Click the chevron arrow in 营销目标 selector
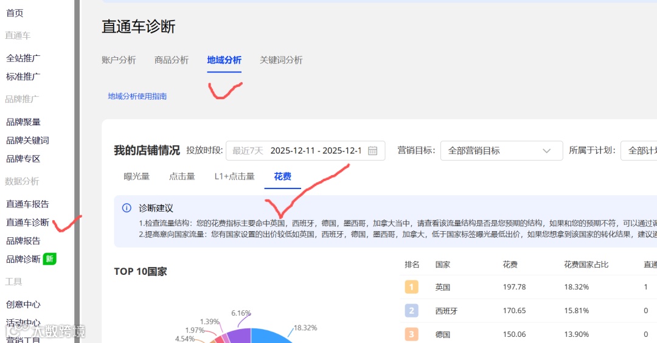Screen dimensions: 657x343 (546, 151)
